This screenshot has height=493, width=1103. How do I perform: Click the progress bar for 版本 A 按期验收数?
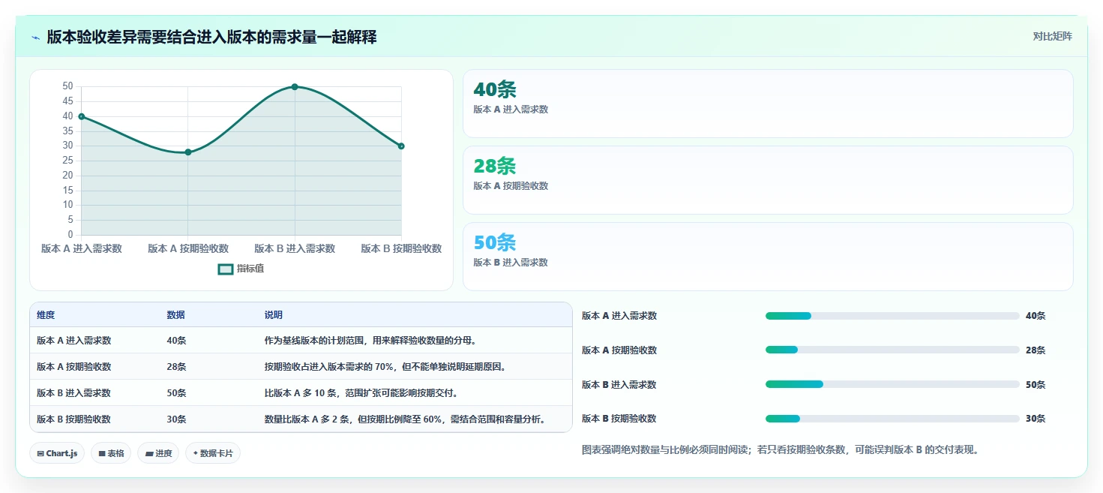892,350
